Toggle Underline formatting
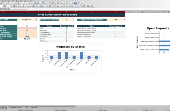Screen dimensions: 170x111 (19, 6)
